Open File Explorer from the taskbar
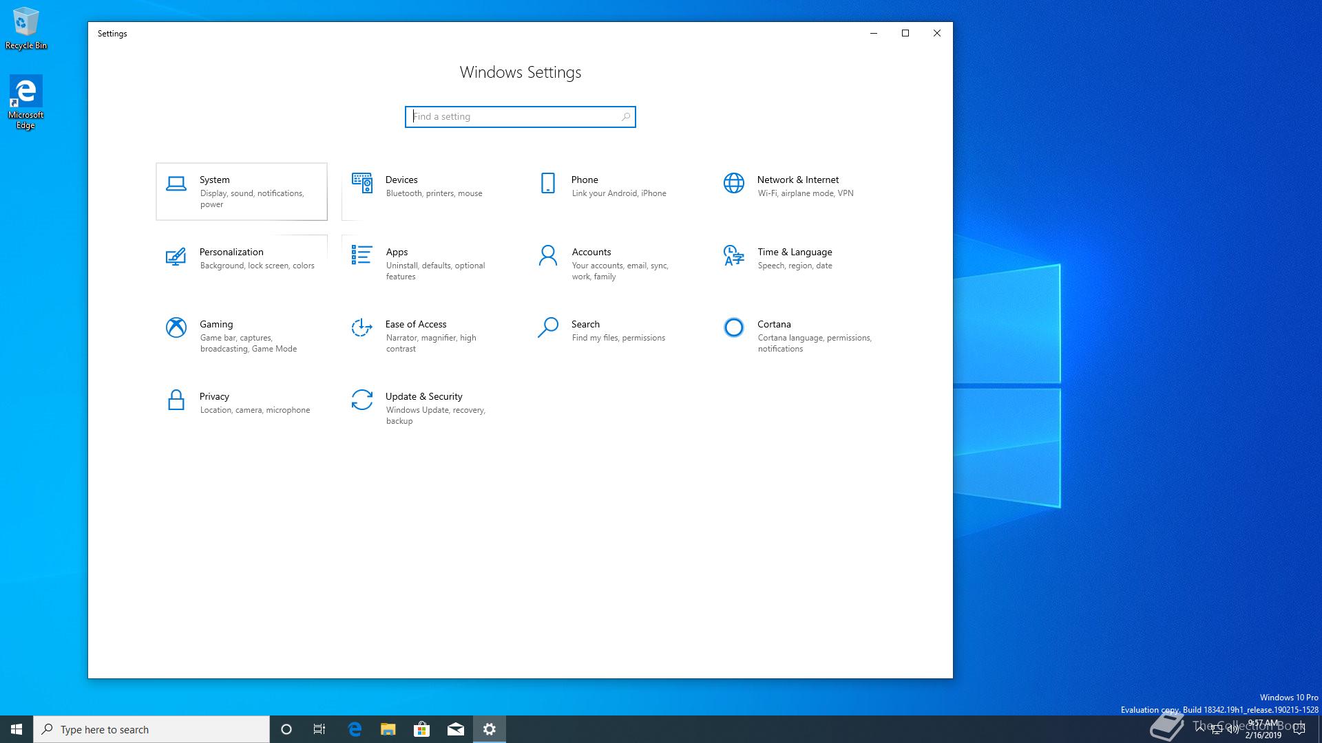 [x=388, y=729]
